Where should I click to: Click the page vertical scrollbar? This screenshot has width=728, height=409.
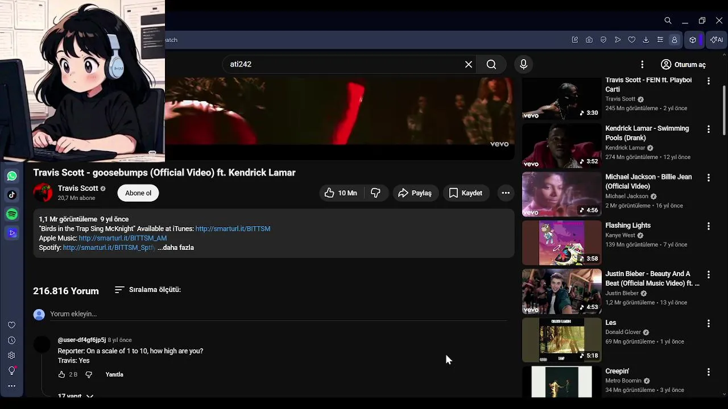[724, 111]
